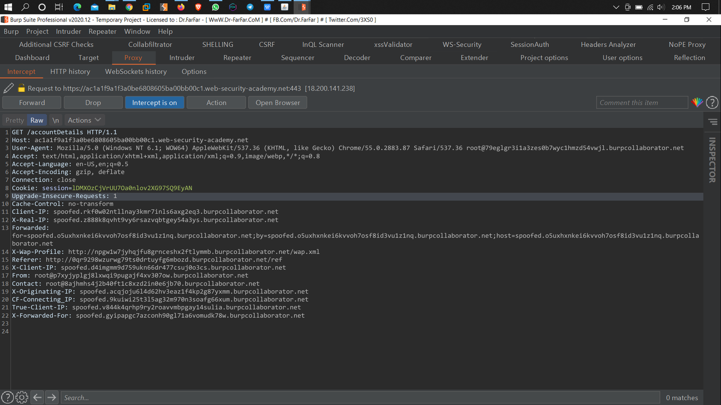Switch to the HTTP history tab

click(70, 72)
